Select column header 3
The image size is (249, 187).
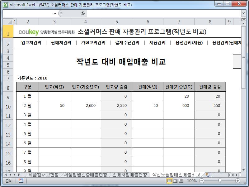pos(54,22)
